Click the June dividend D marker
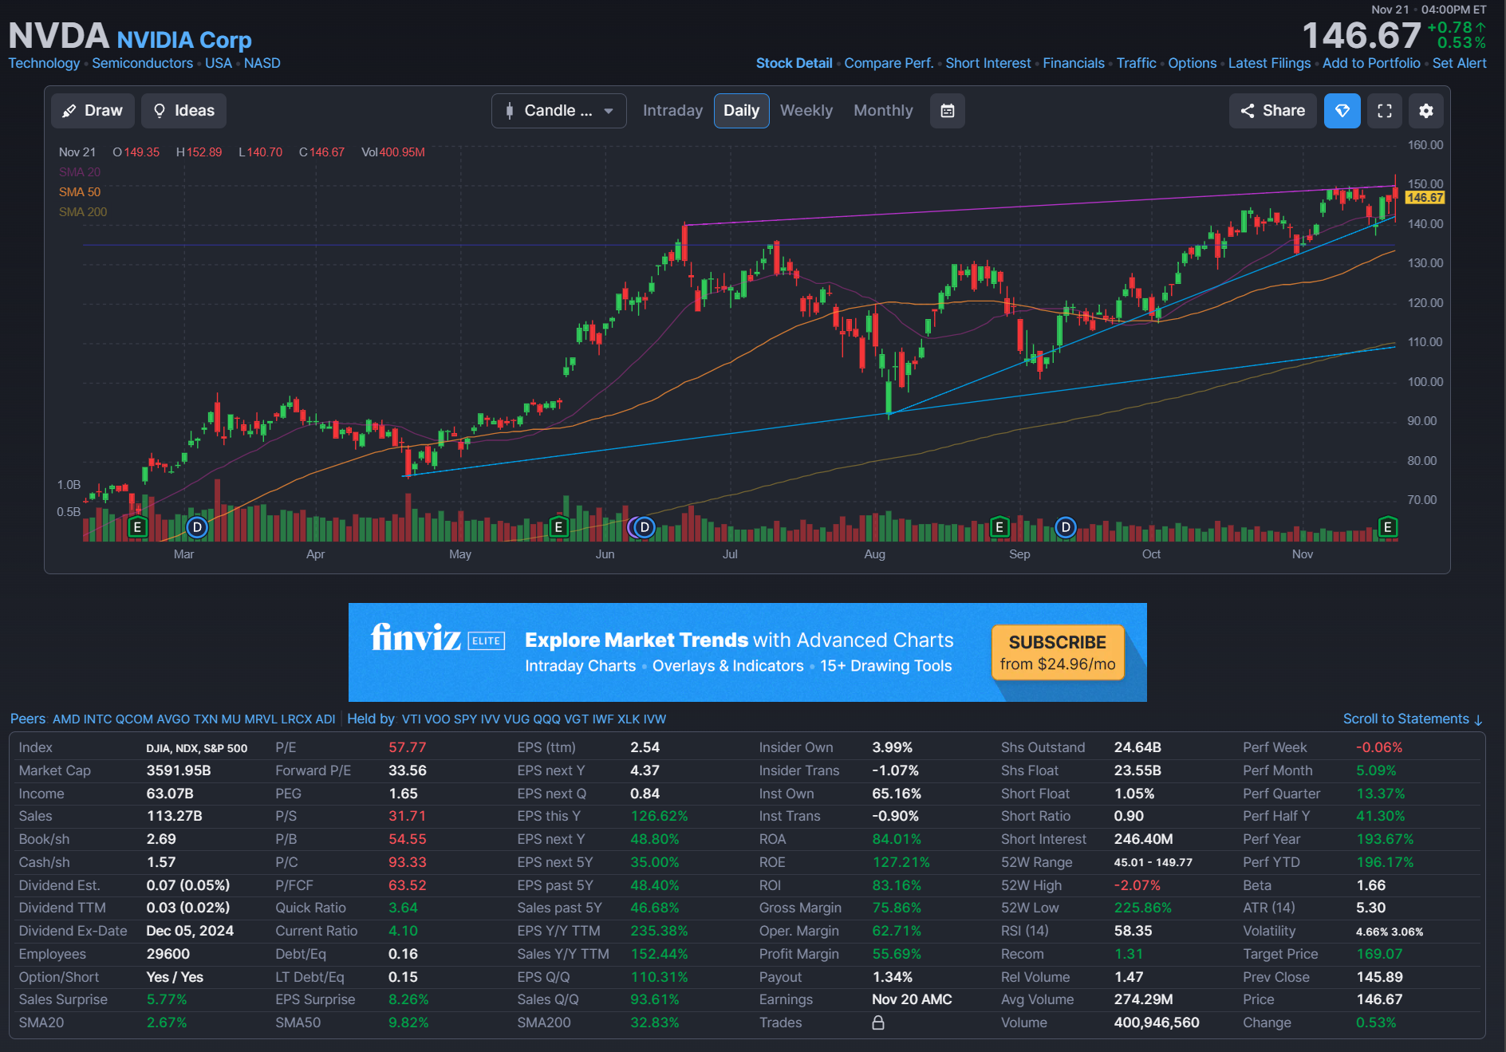 pos(645,527)
